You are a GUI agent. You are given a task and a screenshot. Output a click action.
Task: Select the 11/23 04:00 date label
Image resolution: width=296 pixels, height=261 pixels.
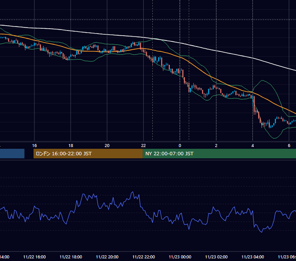coord(252,257)
